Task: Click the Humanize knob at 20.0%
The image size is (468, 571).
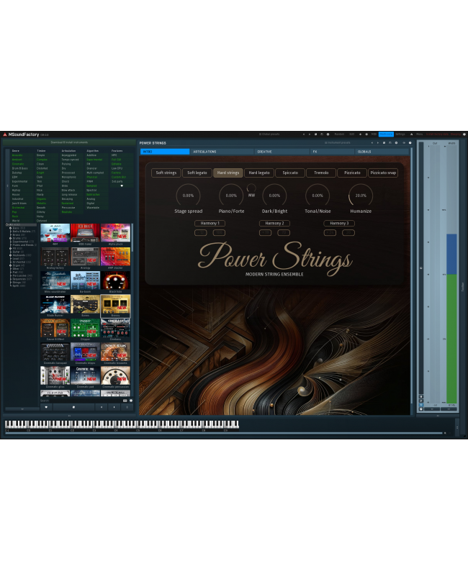Action: (361, 196)
